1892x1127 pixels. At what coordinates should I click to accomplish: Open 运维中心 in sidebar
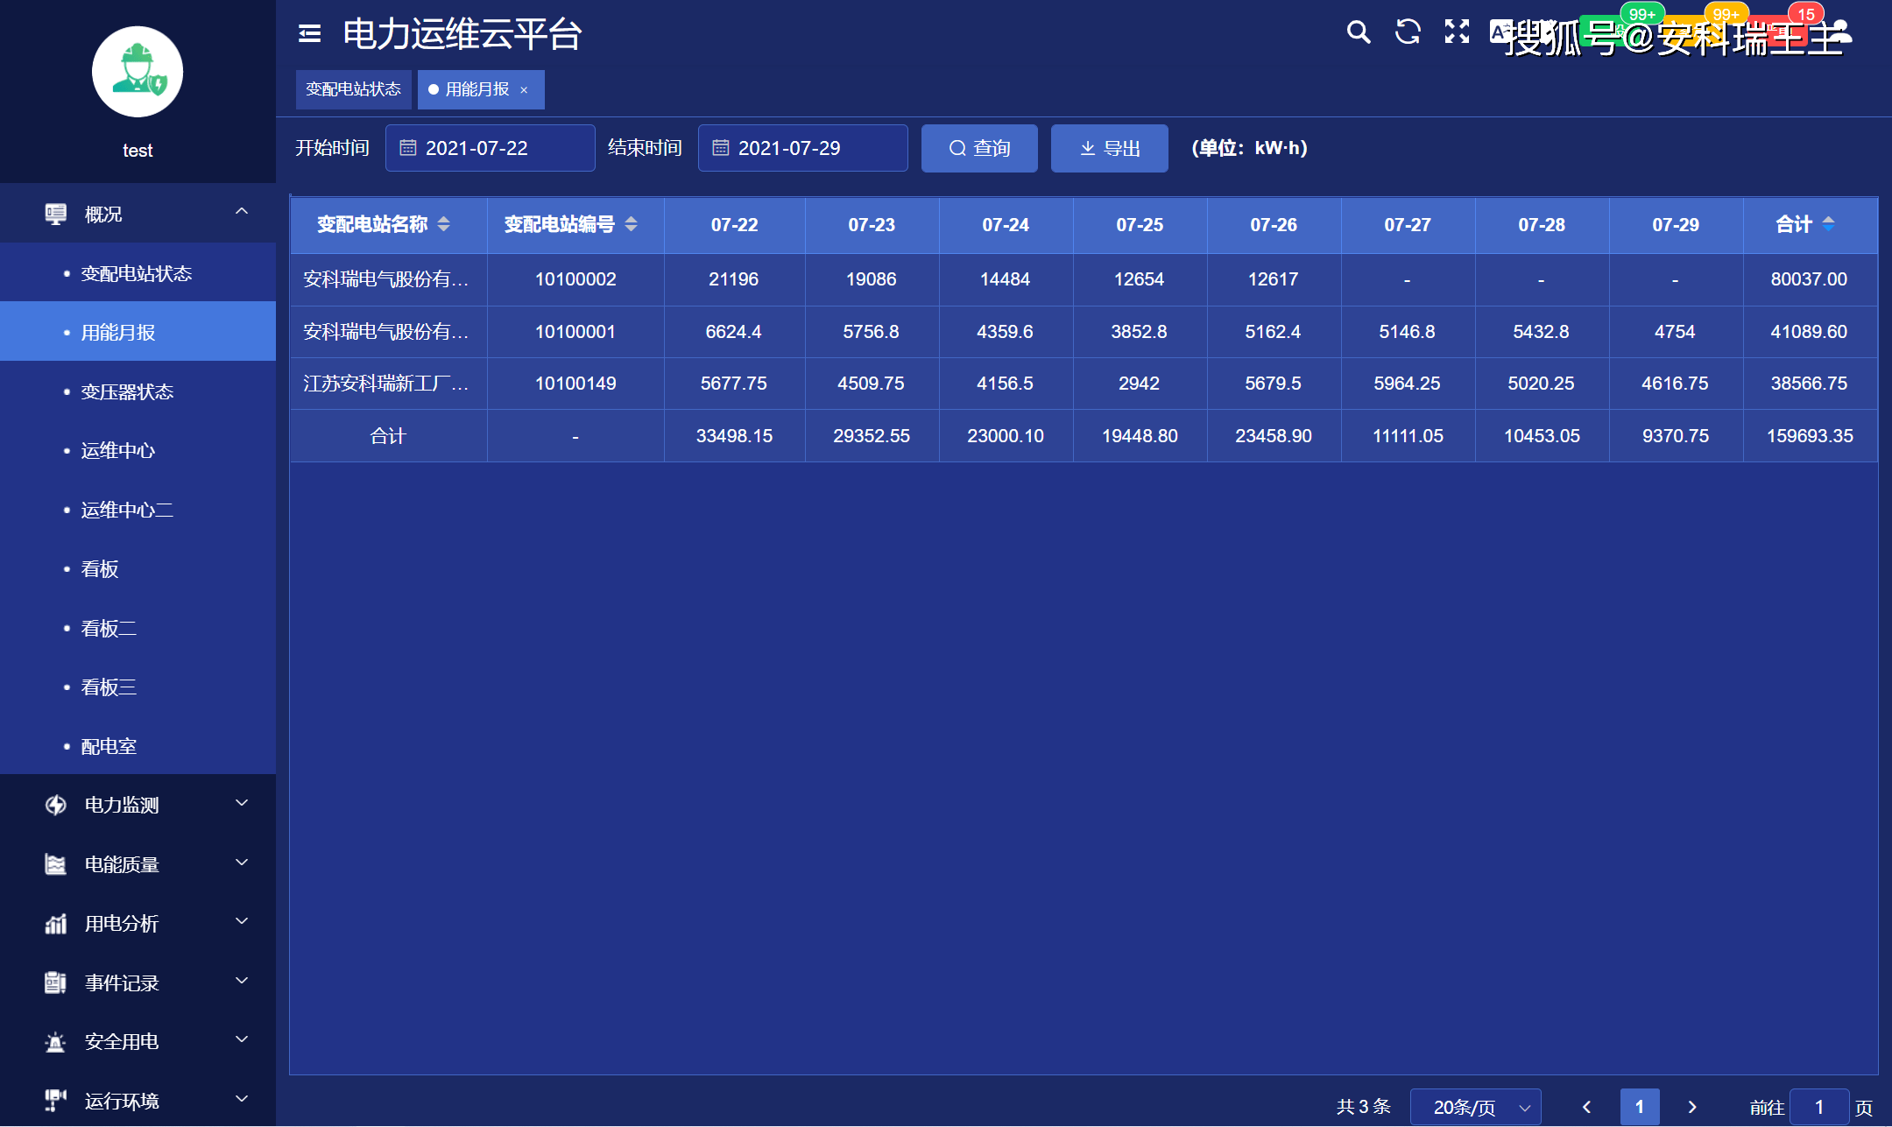point(138,450)
